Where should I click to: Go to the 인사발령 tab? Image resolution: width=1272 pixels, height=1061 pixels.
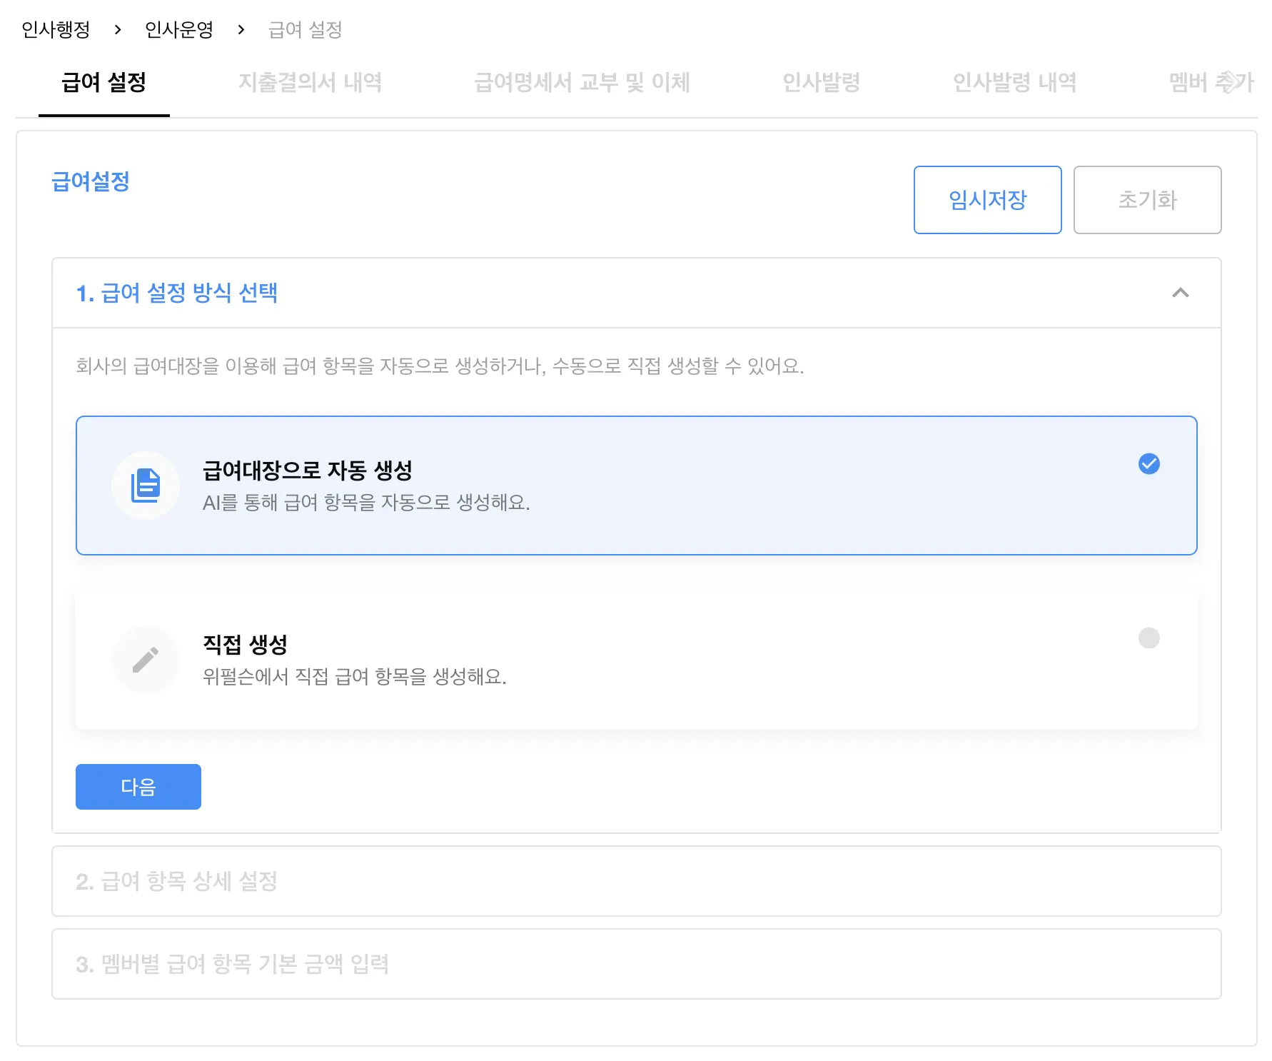click(821, 83)
